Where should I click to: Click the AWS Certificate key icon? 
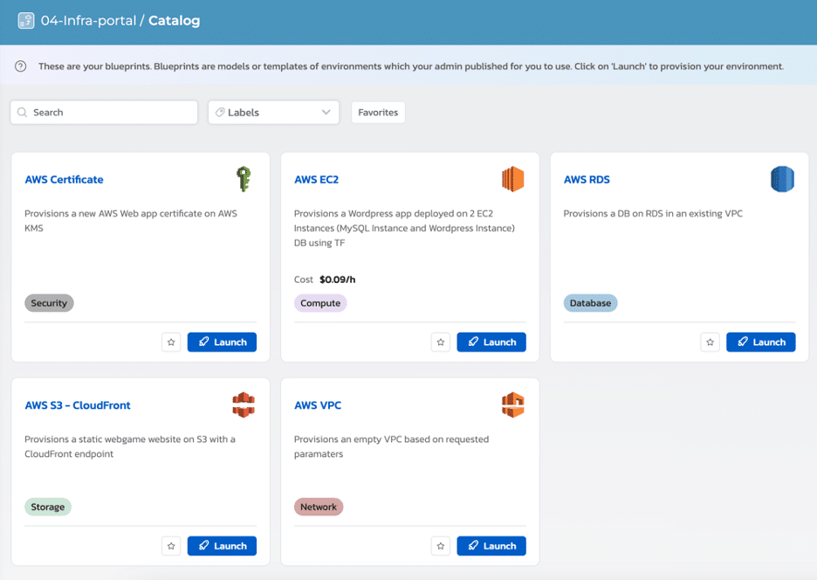point(244,180)
